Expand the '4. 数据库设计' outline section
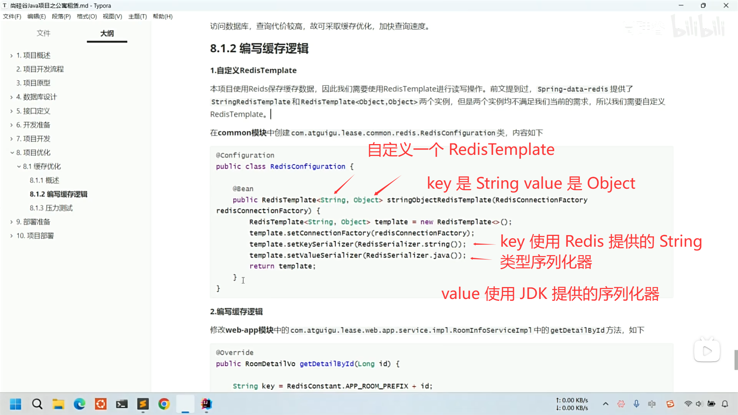 click(x=12, y=97)
